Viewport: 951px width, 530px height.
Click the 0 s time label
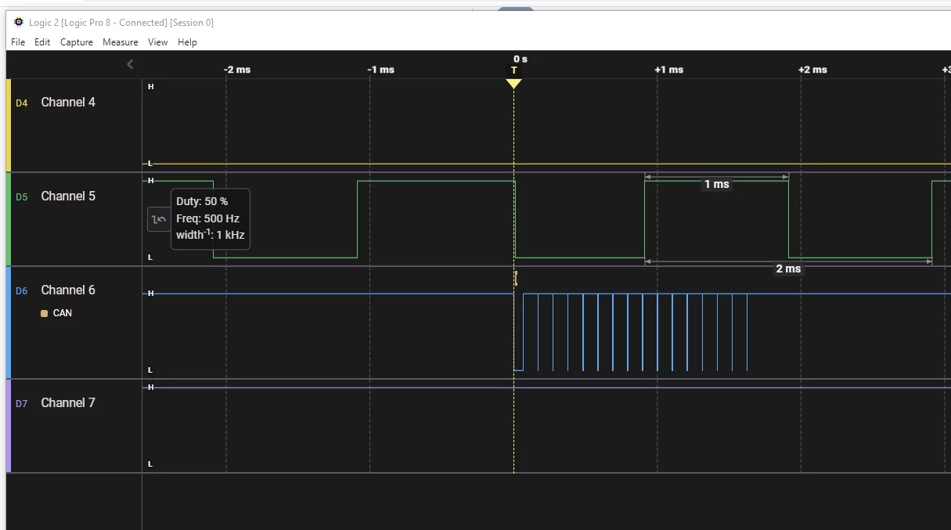click(521, 59)
